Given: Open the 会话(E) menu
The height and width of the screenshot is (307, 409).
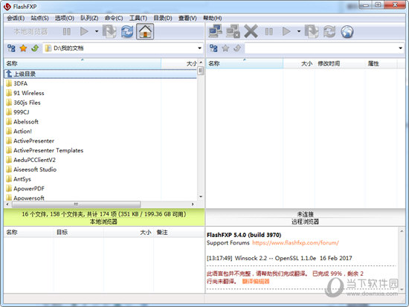Looking at the screenshot, I should coord(16,18).
